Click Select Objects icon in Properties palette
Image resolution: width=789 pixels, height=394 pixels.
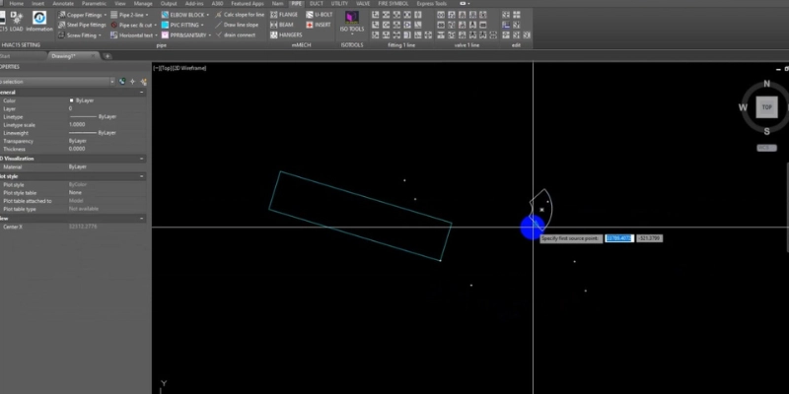[x=133, y=82]
